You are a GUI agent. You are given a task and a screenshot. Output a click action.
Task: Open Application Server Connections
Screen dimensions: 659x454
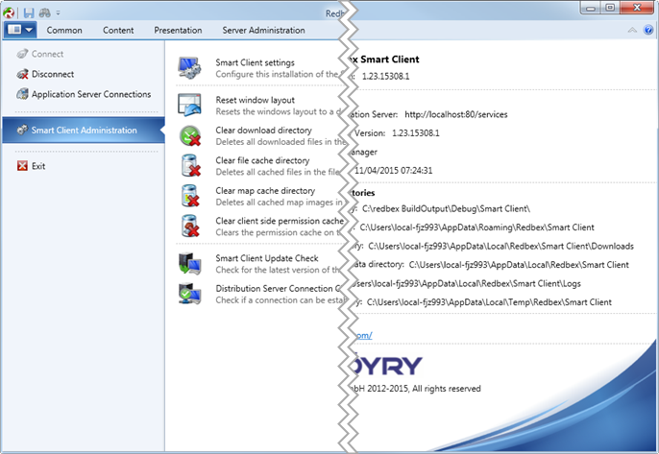pyautogui.click(x=90, y=94)
